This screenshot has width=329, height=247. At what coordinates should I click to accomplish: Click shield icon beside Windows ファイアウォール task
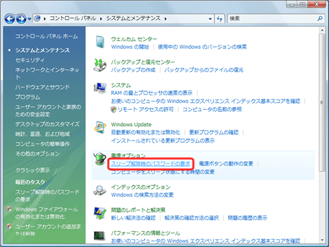coord(9,209)
